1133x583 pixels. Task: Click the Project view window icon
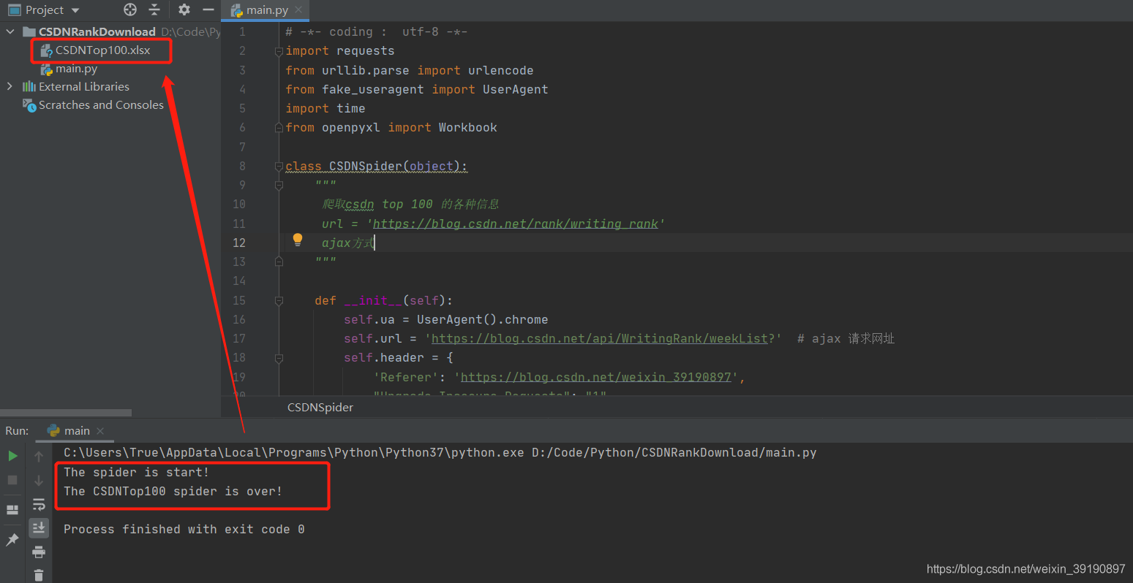(x=15, y=10)
